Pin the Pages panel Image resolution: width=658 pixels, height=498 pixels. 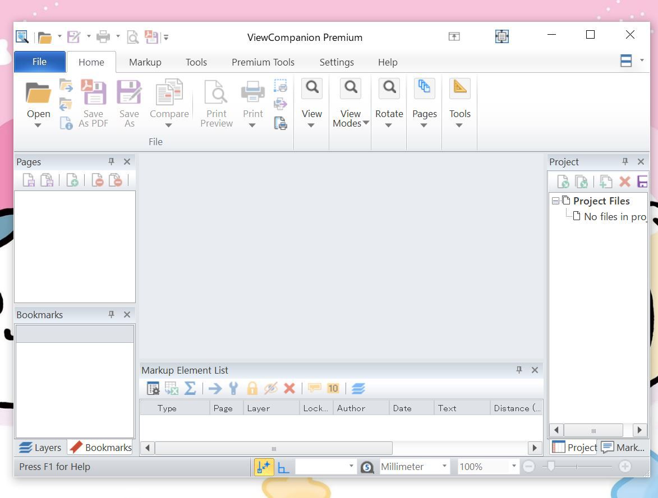tap(111, 161)
